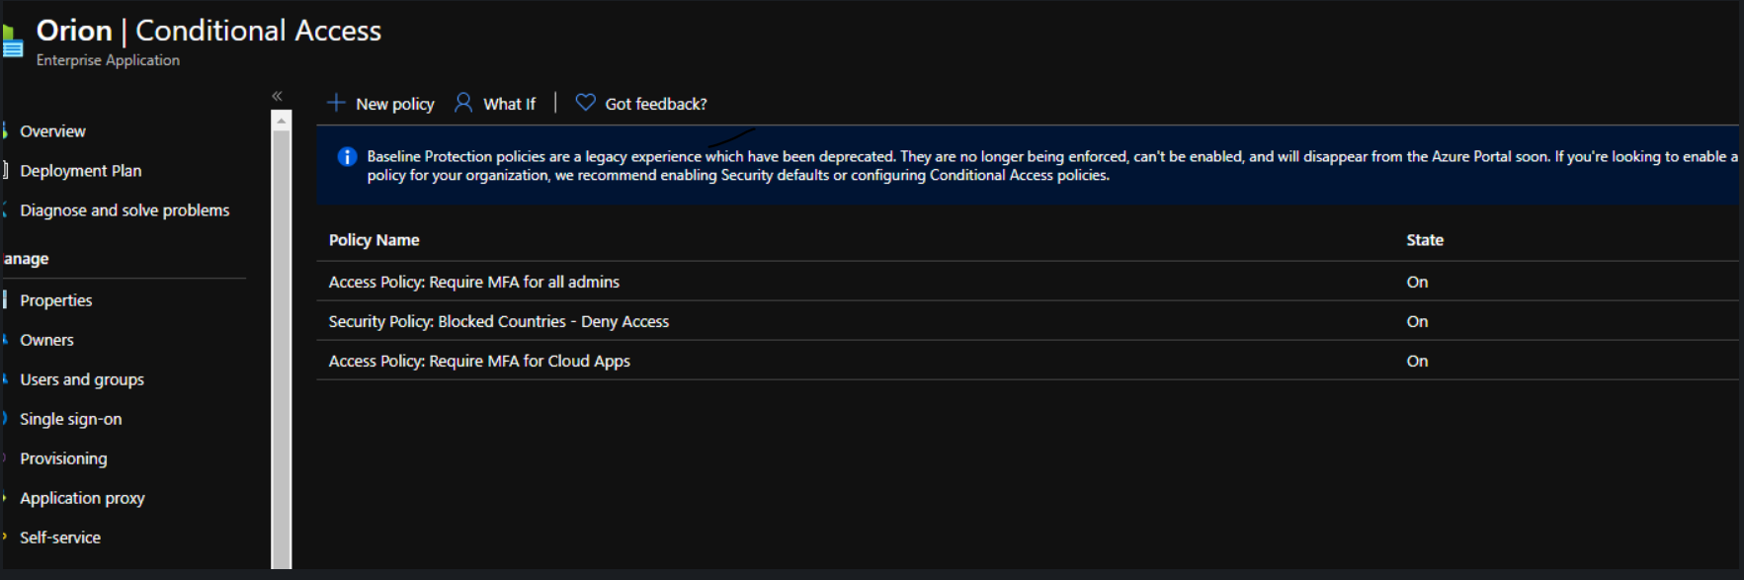Click the Orion enterprise application icon

pyautogui.click(x=12, y=41)
